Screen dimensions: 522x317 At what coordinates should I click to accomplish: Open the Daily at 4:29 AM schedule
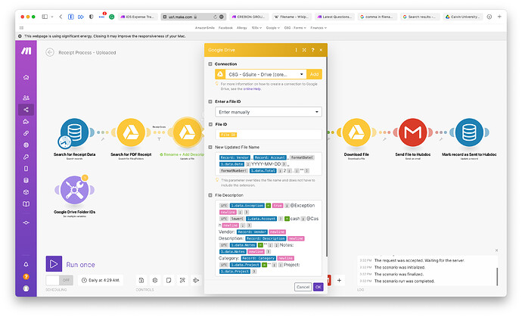(101, 281)
